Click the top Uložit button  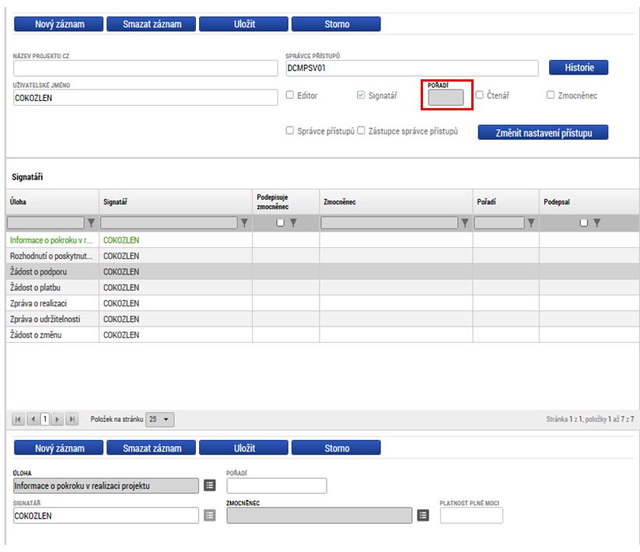(x=243, y=24)
